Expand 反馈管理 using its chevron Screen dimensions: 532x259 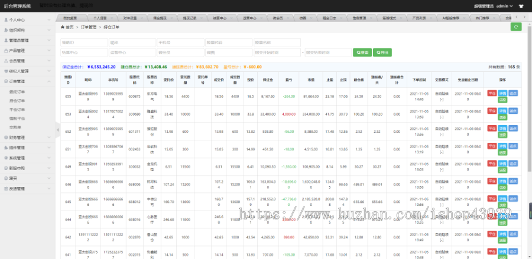point(49,189)
